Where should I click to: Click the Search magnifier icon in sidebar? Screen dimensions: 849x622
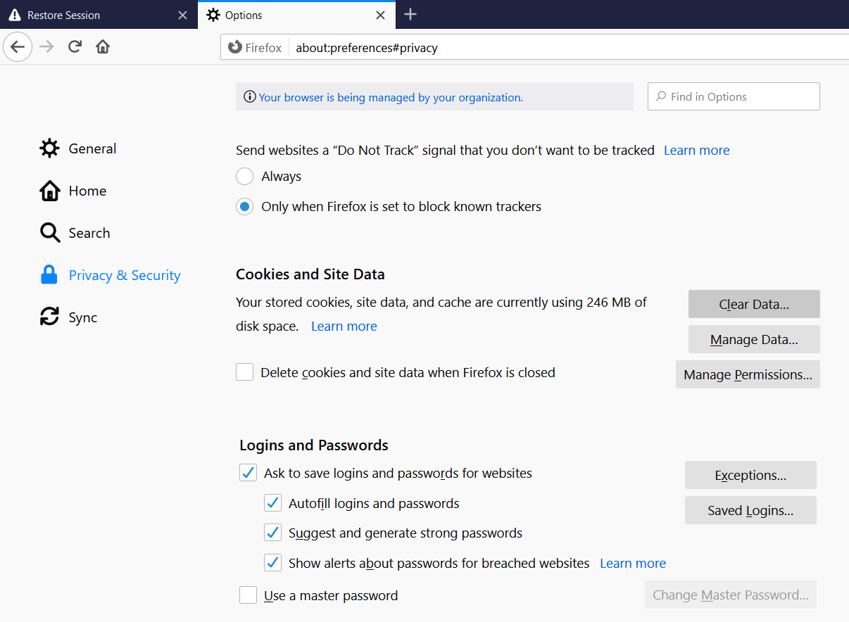(49, 233)
